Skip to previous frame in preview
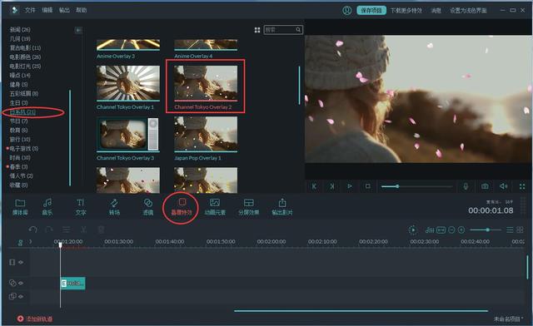Image resolution: width=533 pixels, height=326 pixels. pyautogui.click(x=314, y=186)
